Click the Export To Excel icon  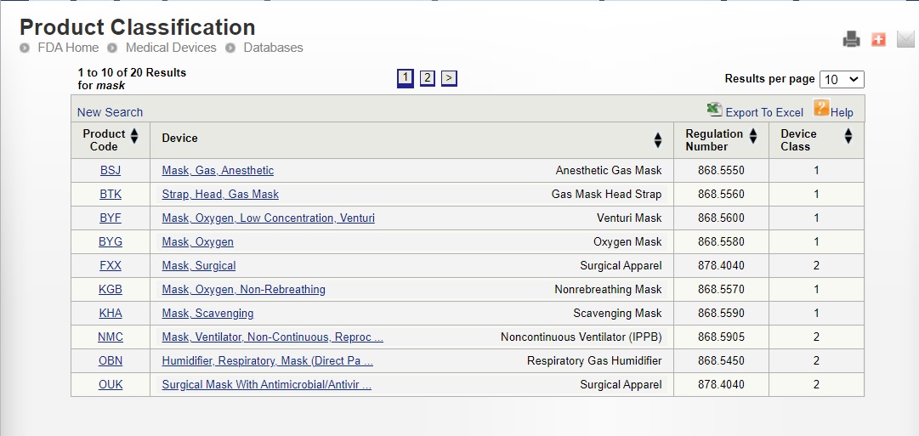click(x=715, y=110)
